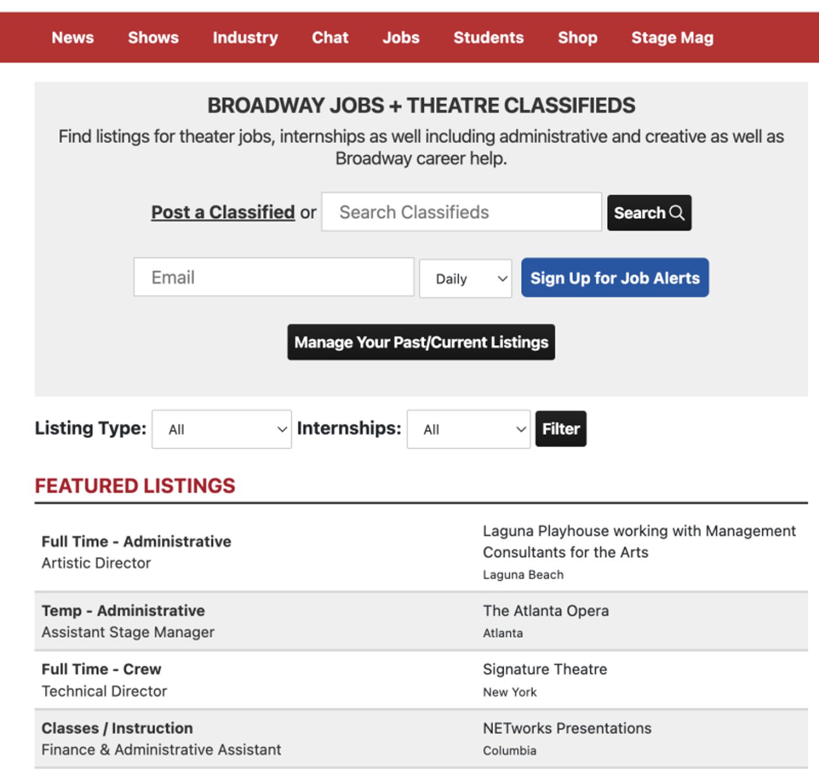Open the Chat navigation link
This screenshot has height=769, width=819.
point(330,37)
